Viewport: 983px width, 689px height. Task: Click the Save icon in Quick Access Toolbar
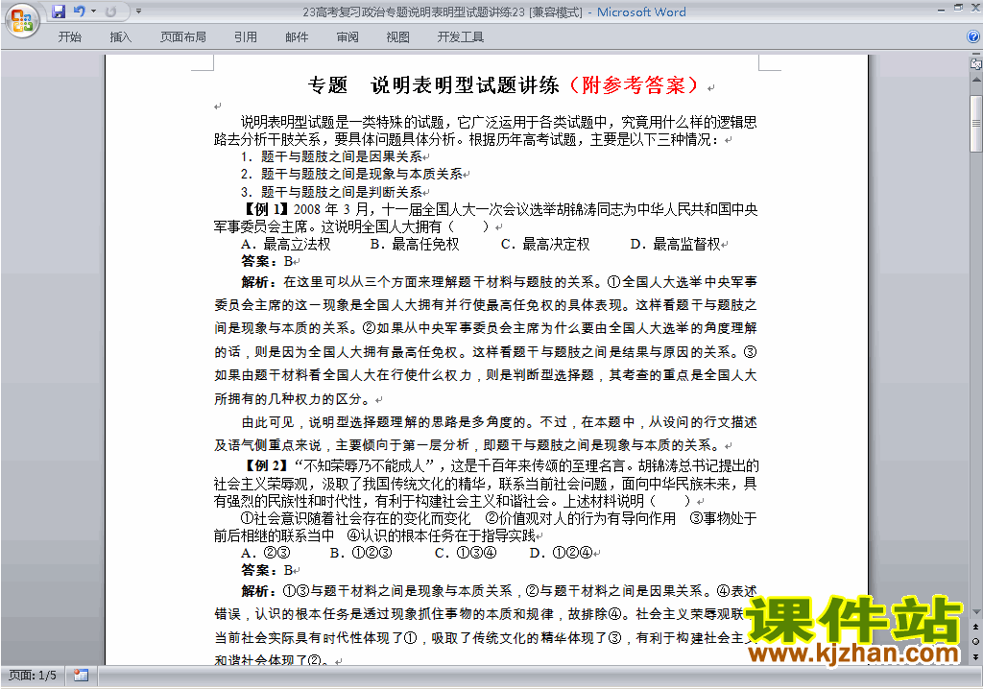[59, 12]
